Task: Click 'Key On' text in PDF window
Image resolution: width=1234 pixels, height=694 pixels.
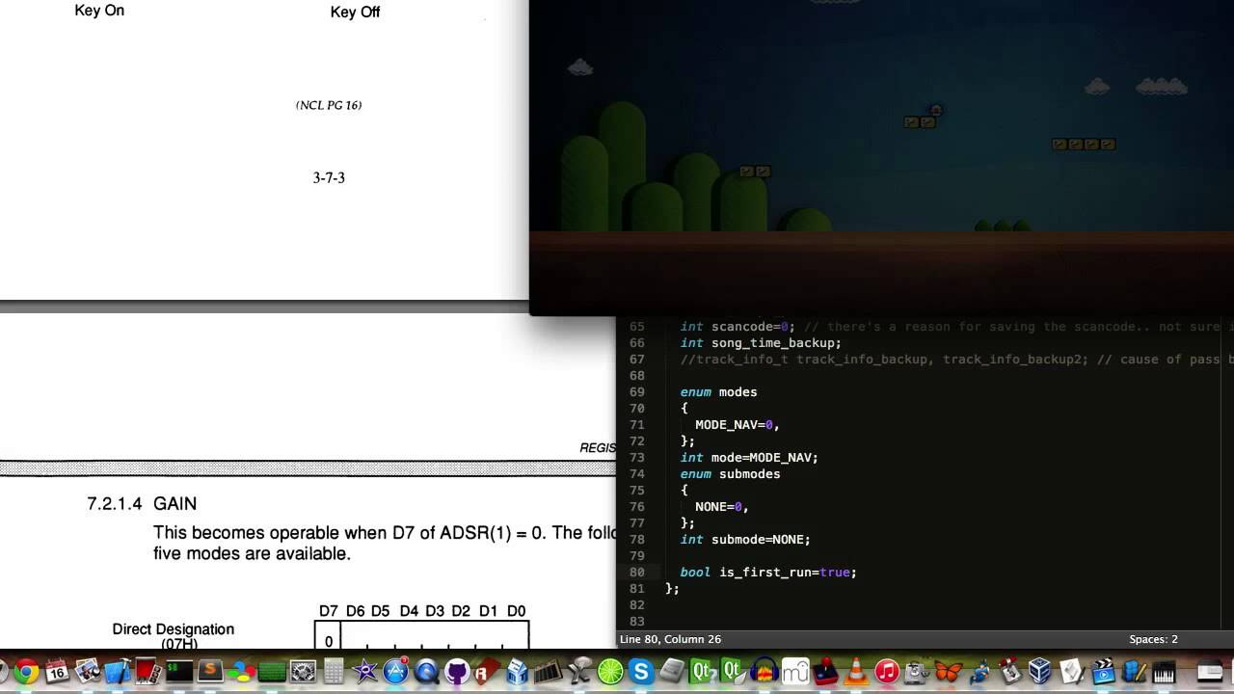Action: point(99,11)
